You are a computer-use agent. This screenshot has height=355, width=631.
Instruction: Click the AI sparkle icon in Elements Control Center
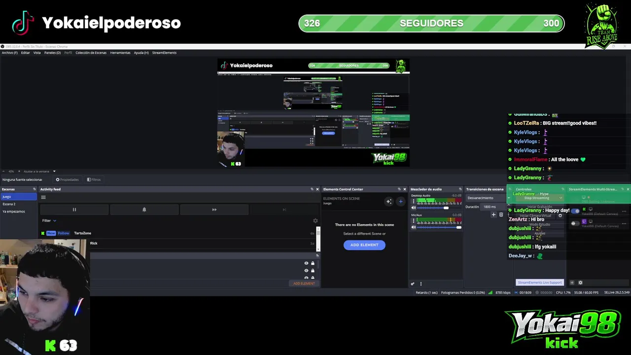(389, 201)
